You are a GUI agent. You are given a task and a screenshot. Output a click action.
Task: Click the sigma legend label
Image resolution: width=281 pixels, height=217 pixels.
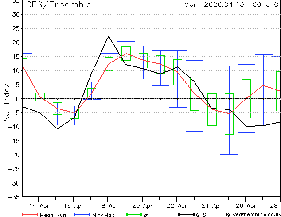click(x=146, y=215)
